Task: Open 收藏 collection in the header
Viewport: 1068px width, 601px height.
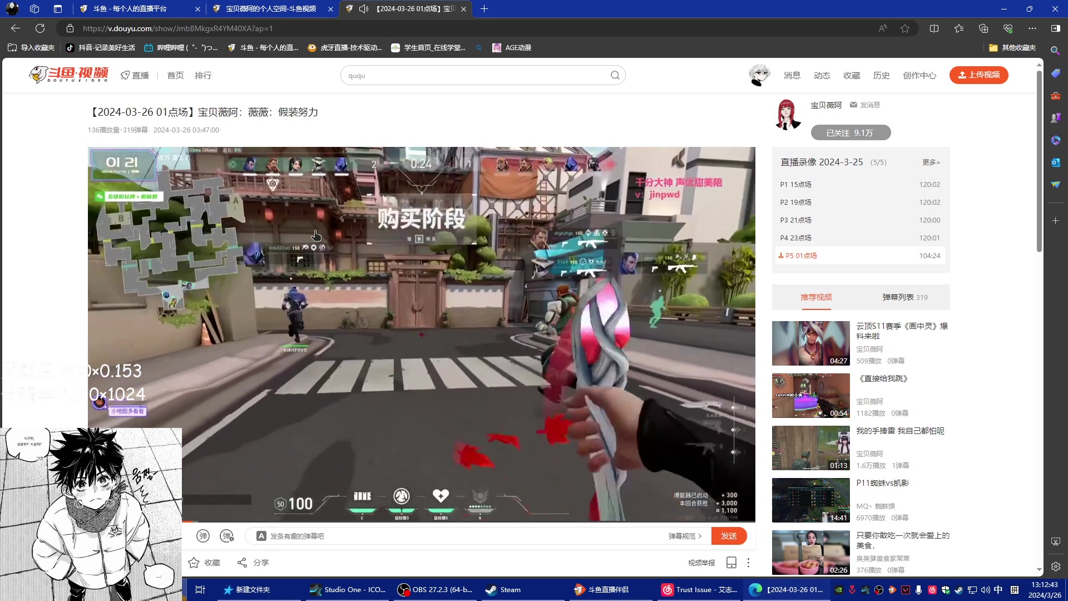Action: point(852,75)
